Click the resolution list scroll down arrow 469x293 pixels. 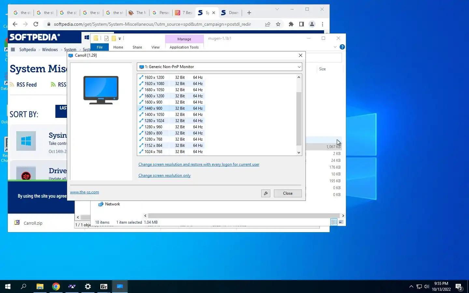tap(299, 152)
